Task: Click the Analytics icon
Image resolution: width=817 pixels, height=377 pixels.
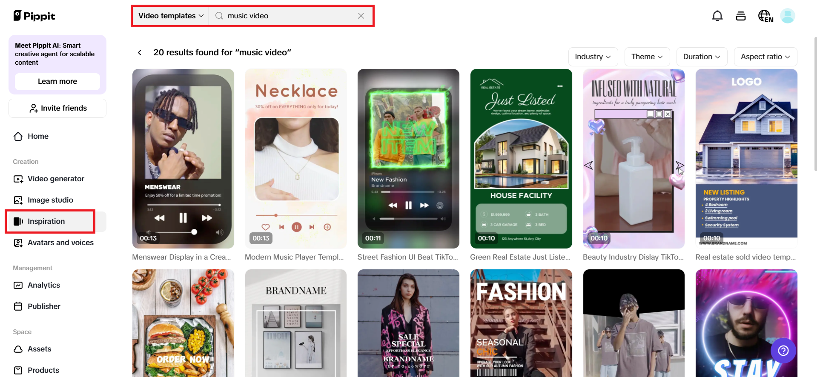Action: click(x=18, y=285)
